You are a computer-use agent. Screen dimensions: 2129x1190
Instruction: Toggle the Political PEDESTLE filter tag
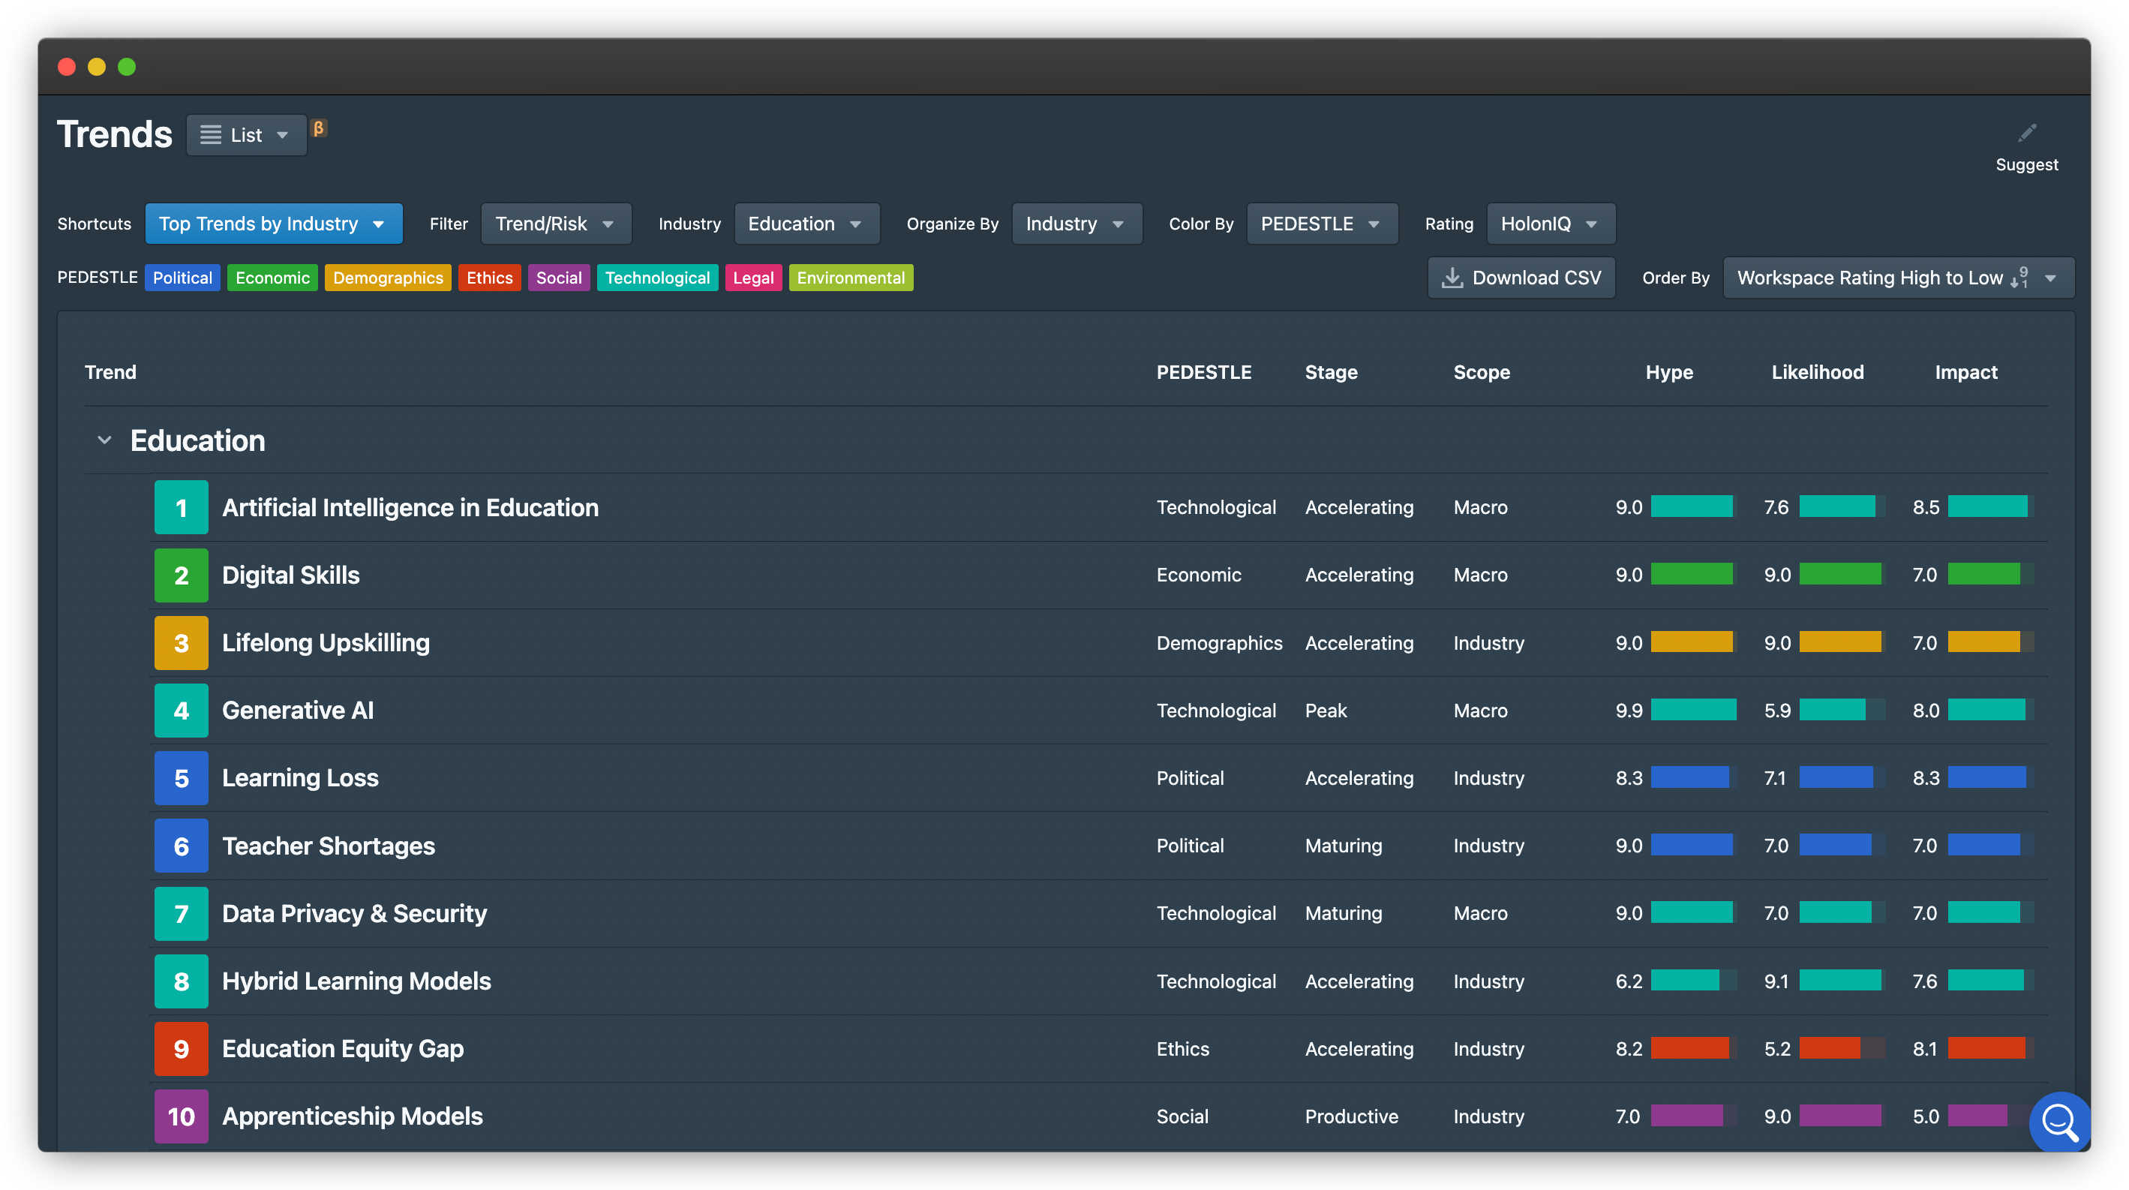182,278
